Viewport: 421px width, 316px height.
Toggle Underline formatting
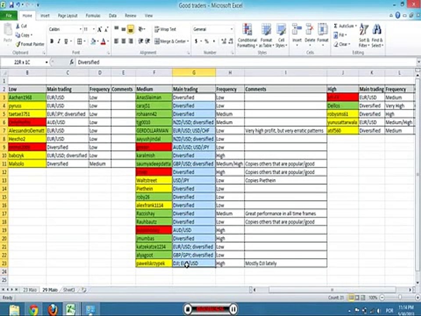pyautogui.click(x=66, y=41)
